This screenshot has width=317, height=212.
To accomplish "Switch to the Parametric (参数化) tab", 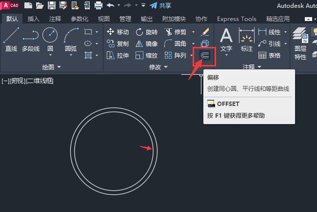I will (x=79, y=19).
